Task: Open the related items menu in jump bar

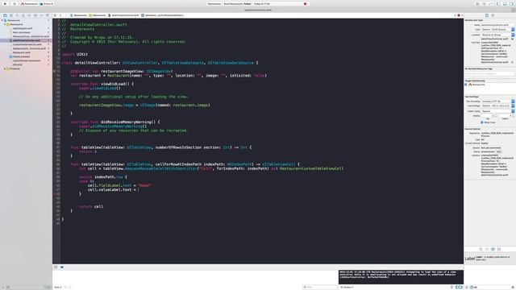Action: tap(55, 15)
